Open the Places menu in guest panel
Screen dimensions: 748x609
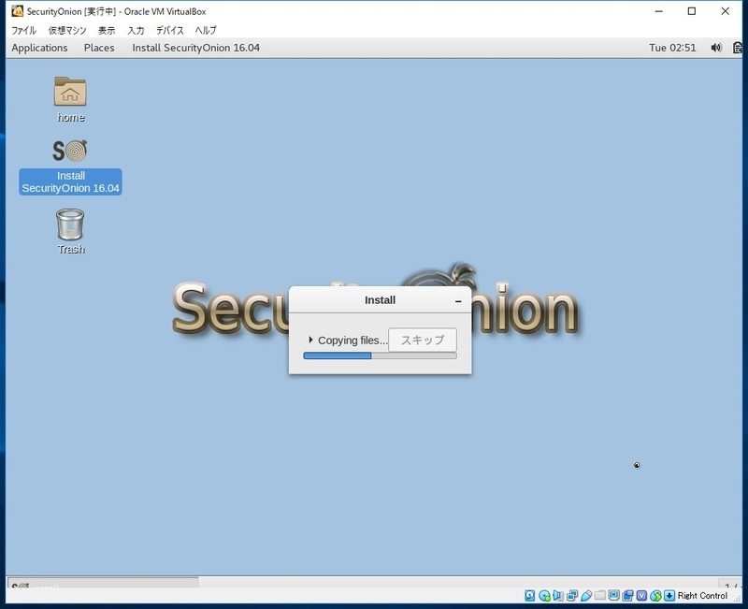tap(99, 48)
